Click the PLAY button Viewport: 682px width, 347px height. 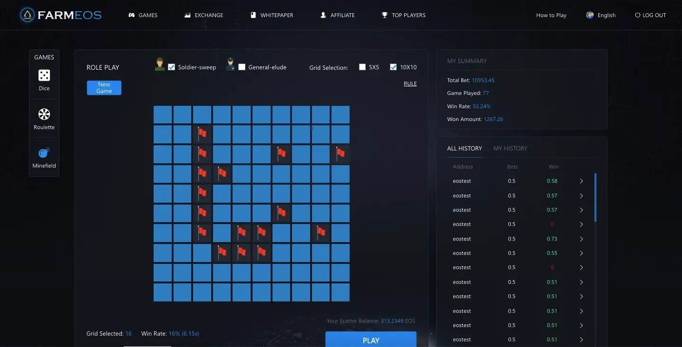[371, 340]
